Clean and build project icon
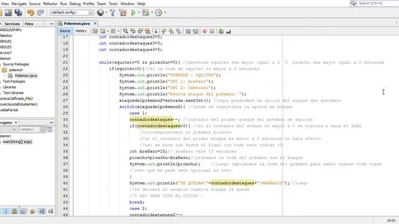 [x=123, y=12]
